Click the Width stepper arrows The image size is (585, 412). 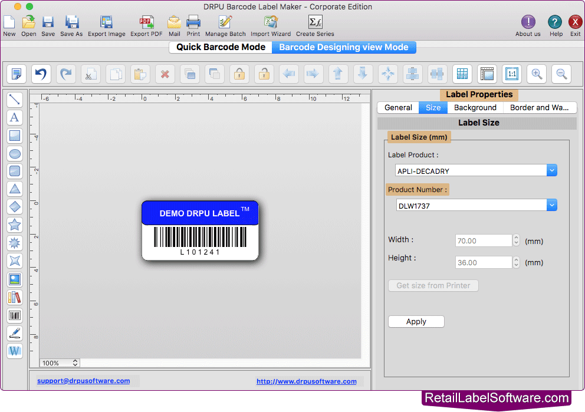coord(516,240)
